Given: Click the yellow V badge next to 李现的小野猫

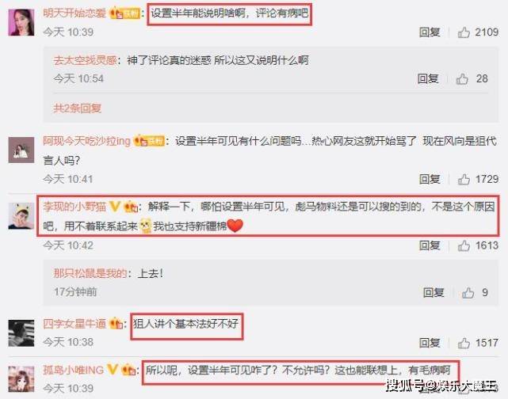Looking at the screenshot, I should (x=114, y=207).
